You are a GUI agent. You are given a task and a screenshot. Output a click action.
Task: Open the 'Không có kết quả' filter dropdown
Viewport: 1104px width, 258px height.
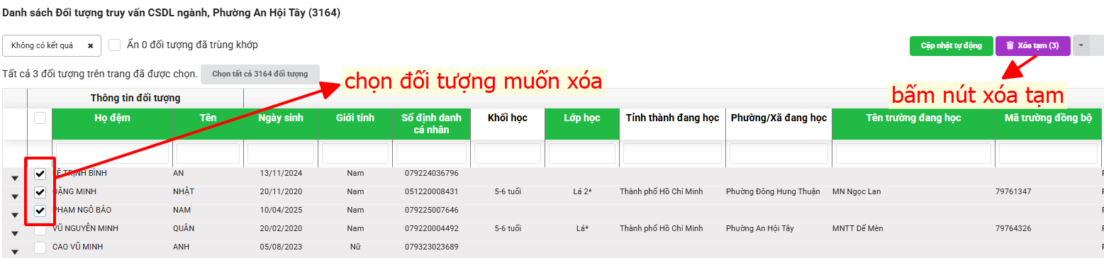52,45
